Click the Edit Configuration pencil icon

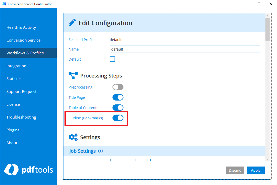click(x=72, y=23)
